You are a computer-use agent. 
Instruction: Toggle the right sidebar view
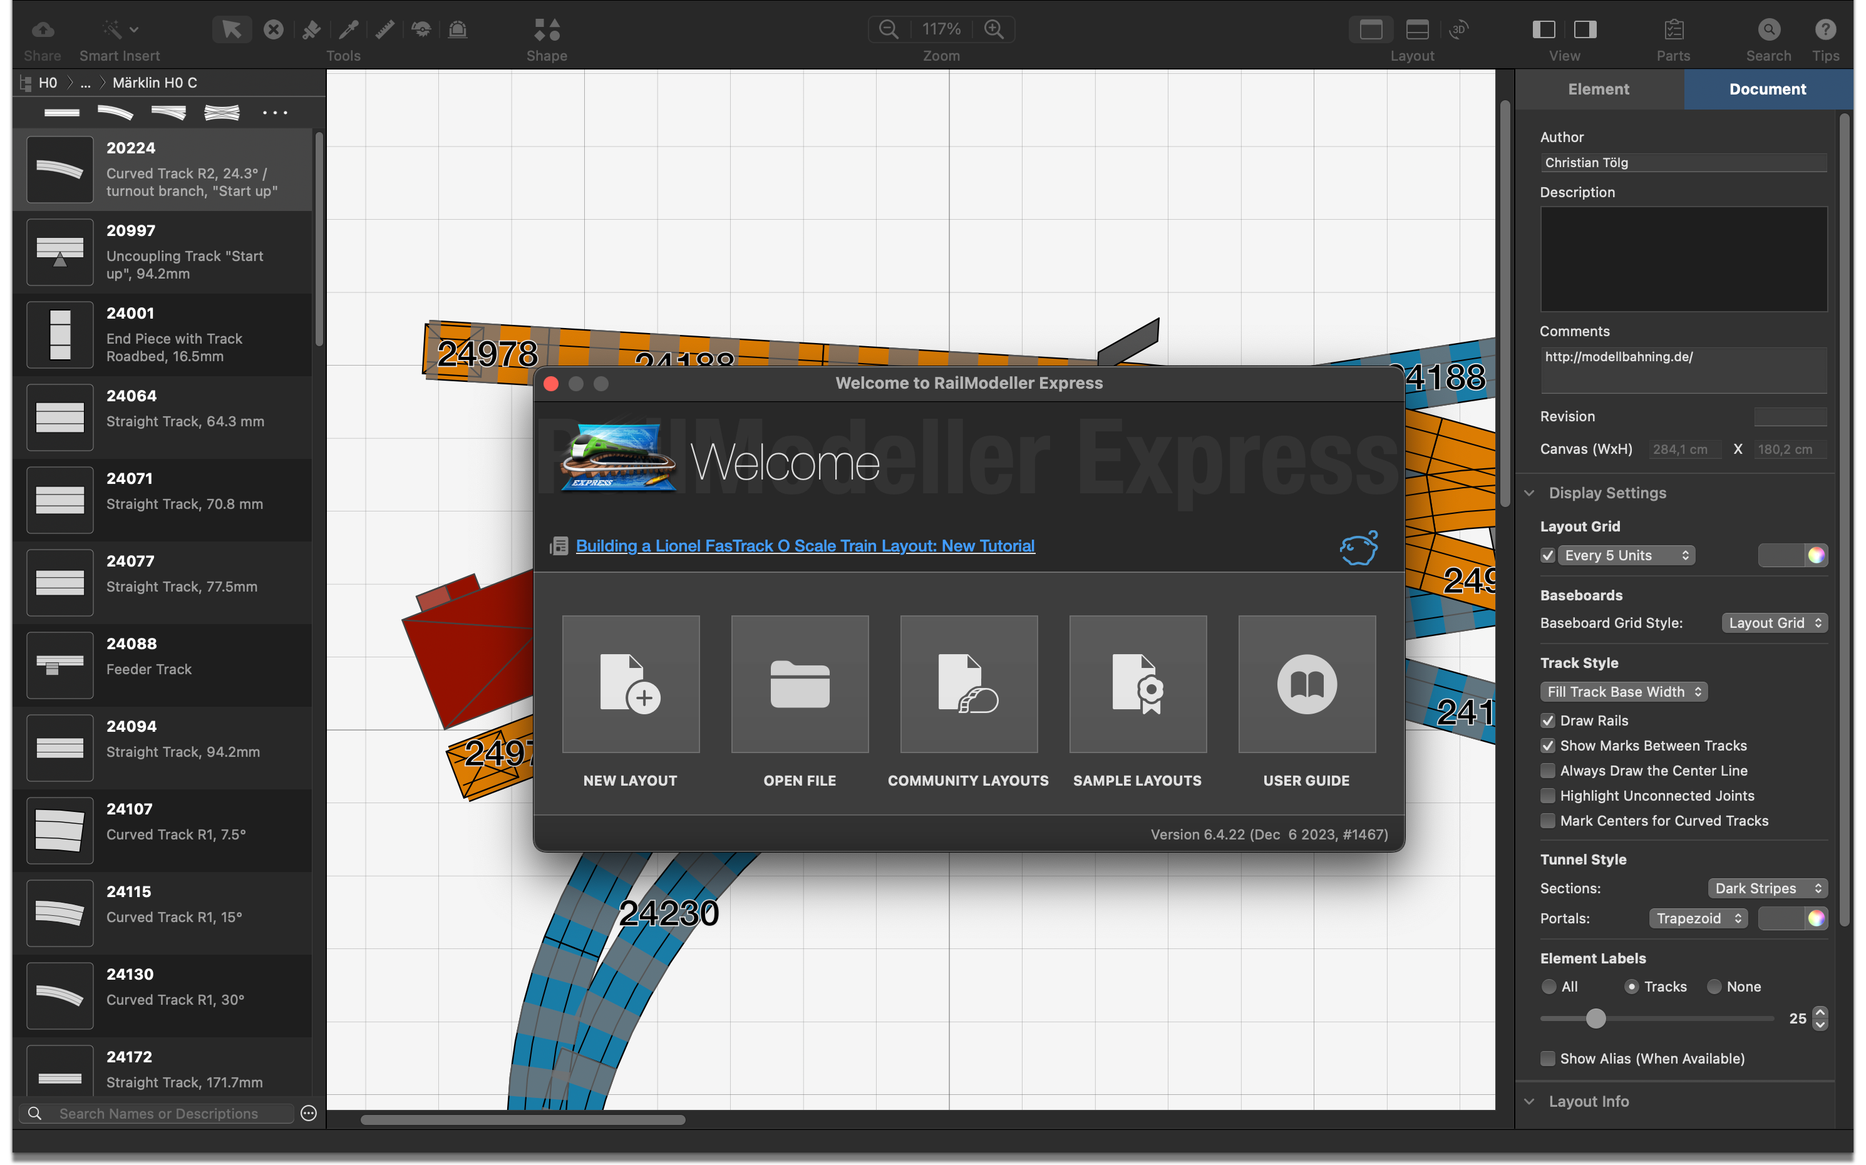pyautogui.click(x=1585, y=29)
